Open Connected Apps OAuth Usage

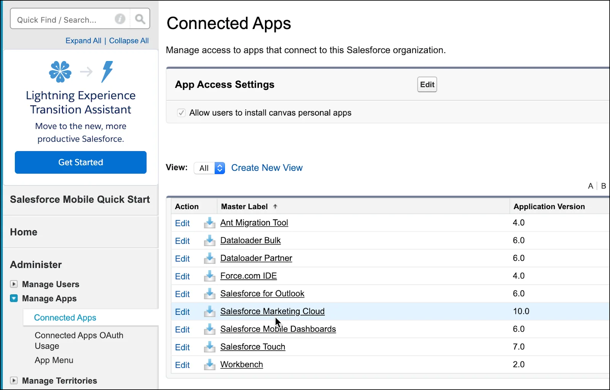(79, 340)
